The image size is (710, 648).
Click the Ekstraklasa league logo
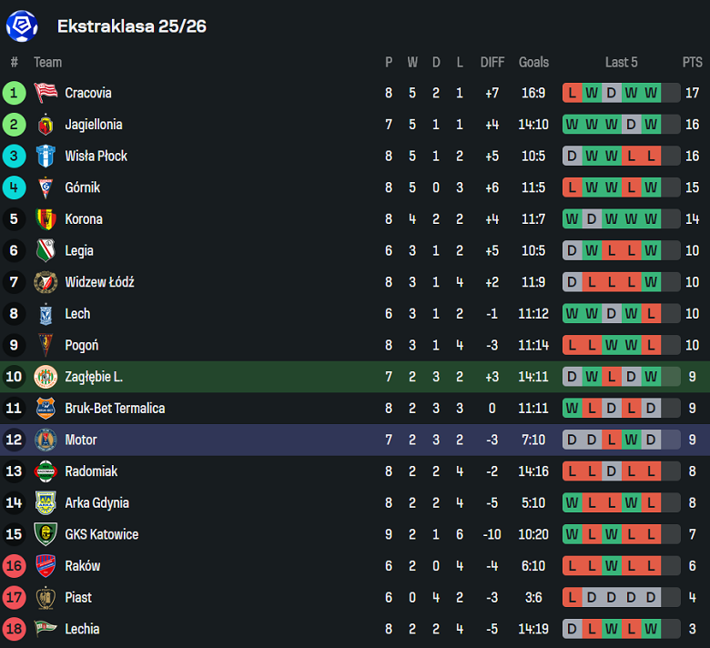pos(22,25)
